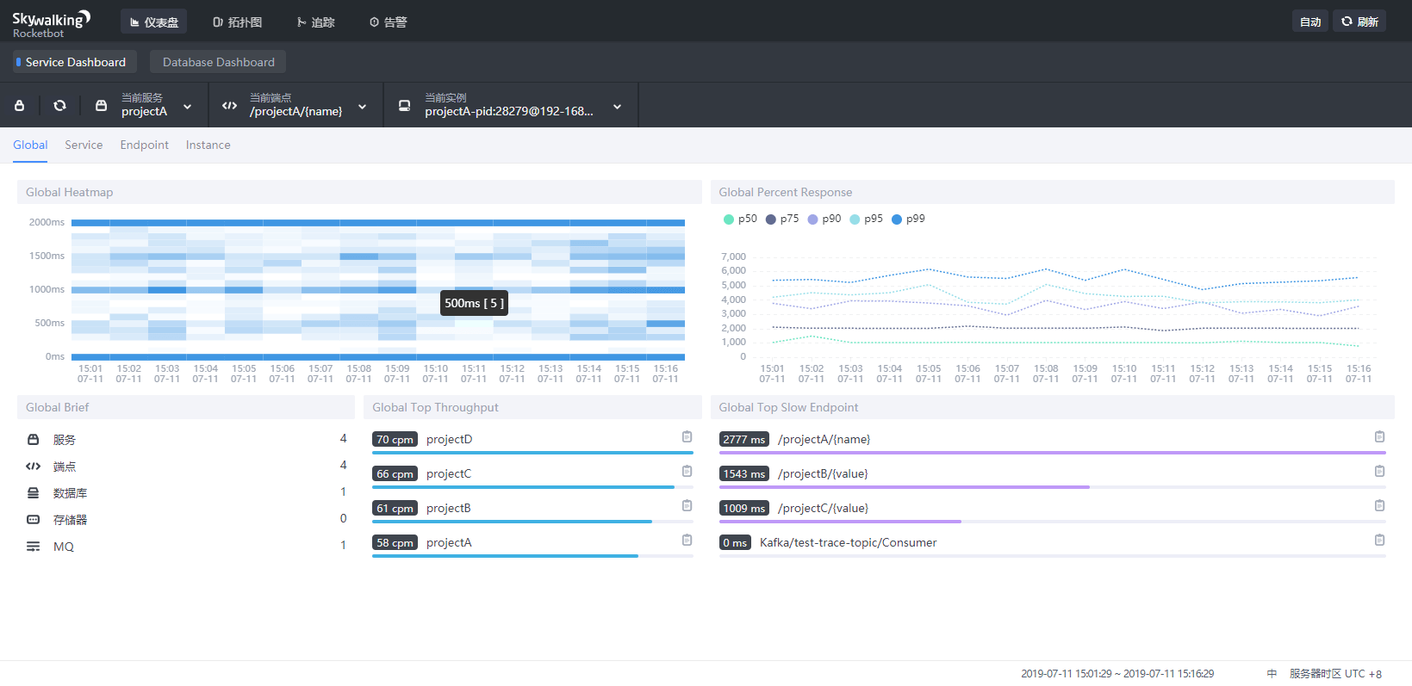The width and height of the screenshot is (1412, 686).
Task: Copy projectD name using its clipboard icon
Action: point(687,436)
